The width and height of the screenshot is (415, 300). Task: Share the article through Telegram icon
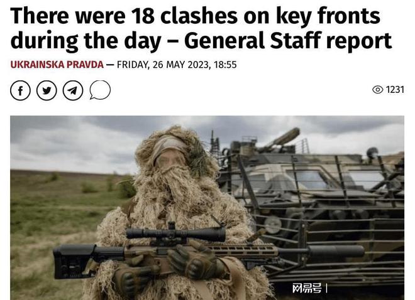(73, 90)
